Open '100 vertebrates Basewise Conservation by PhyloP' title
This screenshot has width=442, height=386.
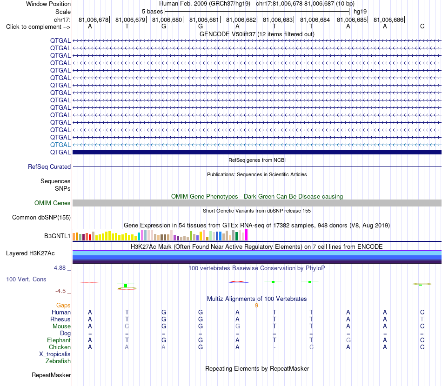click(257, 268)
